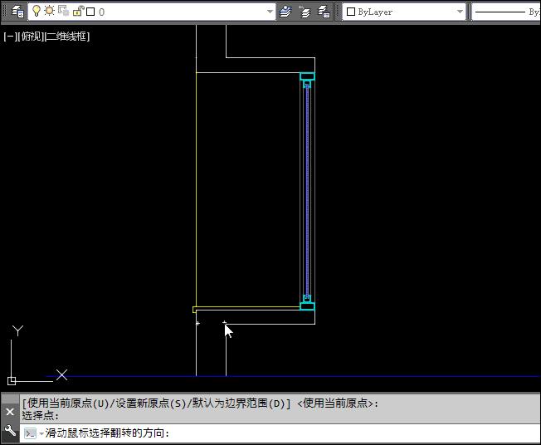Image resolution: width=541 pixels, height=445 pixels.
Task: Toggle the layer on/off light bulb icon
Action: tap(37, 11)
